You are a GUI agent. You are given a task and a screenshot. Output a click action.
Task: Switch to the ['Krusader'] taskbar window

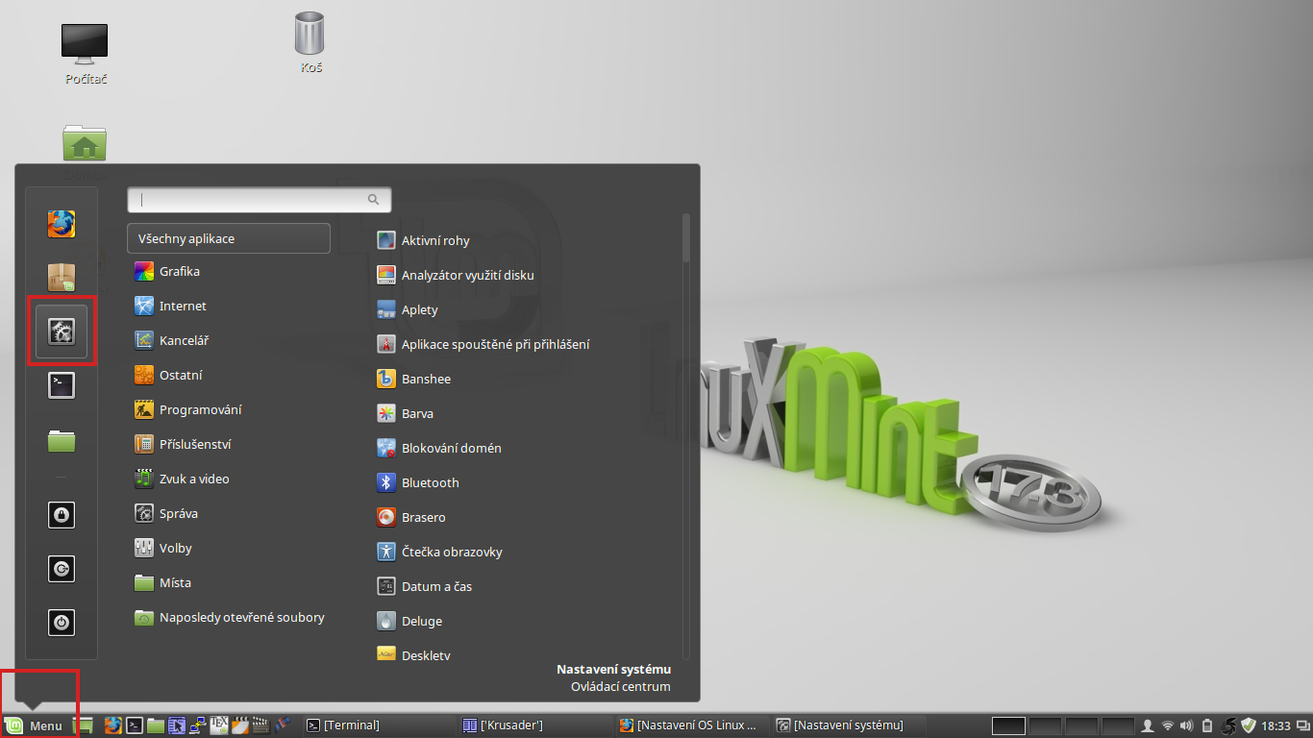(x=534, y=726)
